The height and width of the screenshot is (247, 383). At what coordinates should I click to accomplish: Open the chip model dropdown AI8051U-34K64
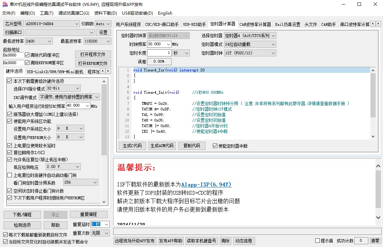[52, 24]
